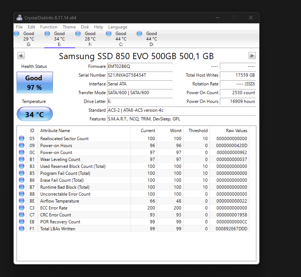The image size is (301, 277).
Task: Open the File menu
Action: point(19,27)
